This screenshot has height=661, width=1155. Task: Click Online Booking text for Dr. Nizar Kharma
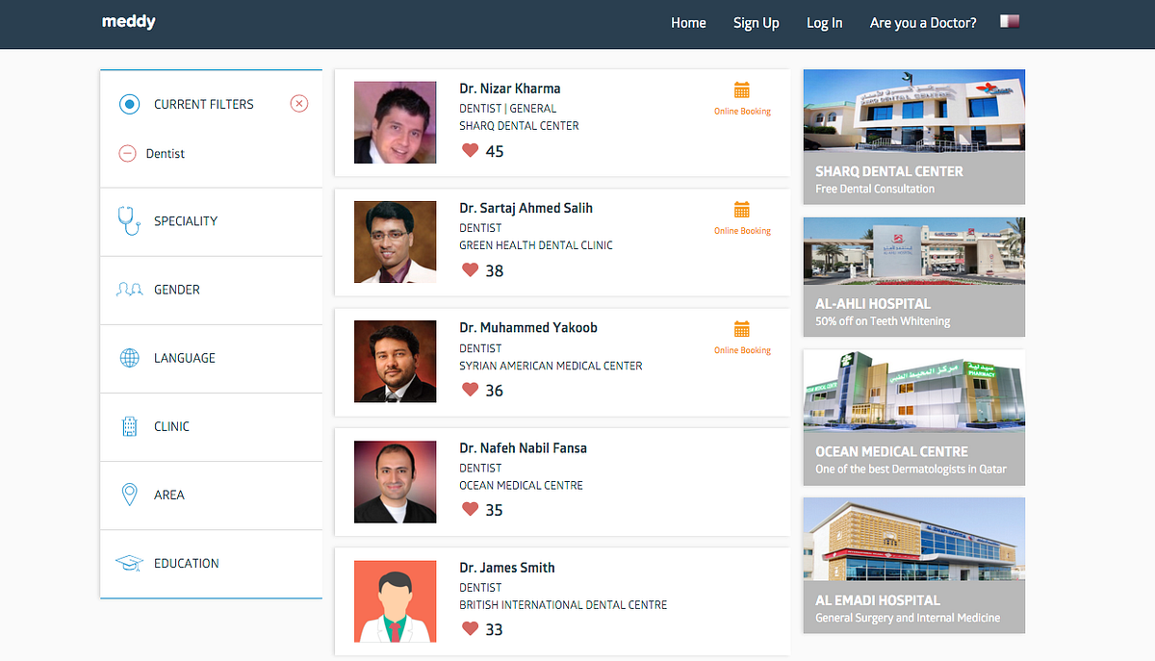pyautogui.click(x=742, y=112)
